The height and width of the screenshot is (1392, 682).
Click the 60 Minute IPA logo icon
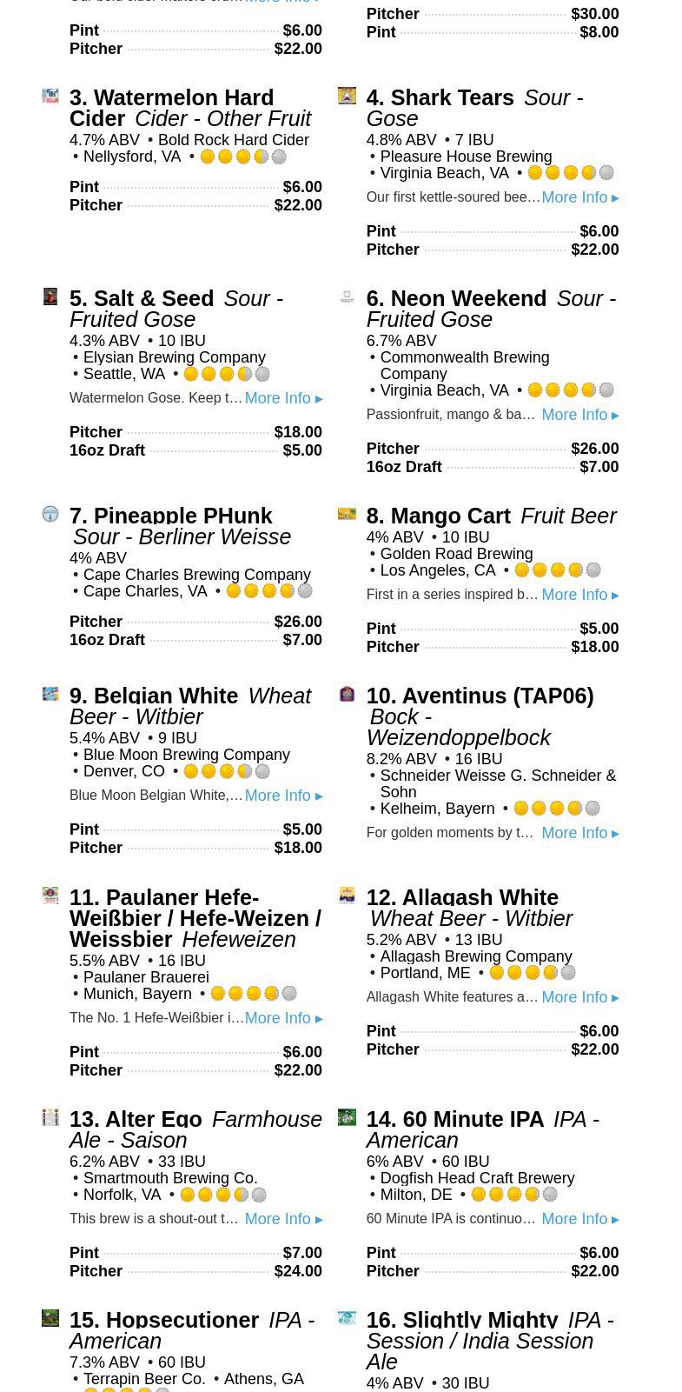click(x=347, y=1117)
